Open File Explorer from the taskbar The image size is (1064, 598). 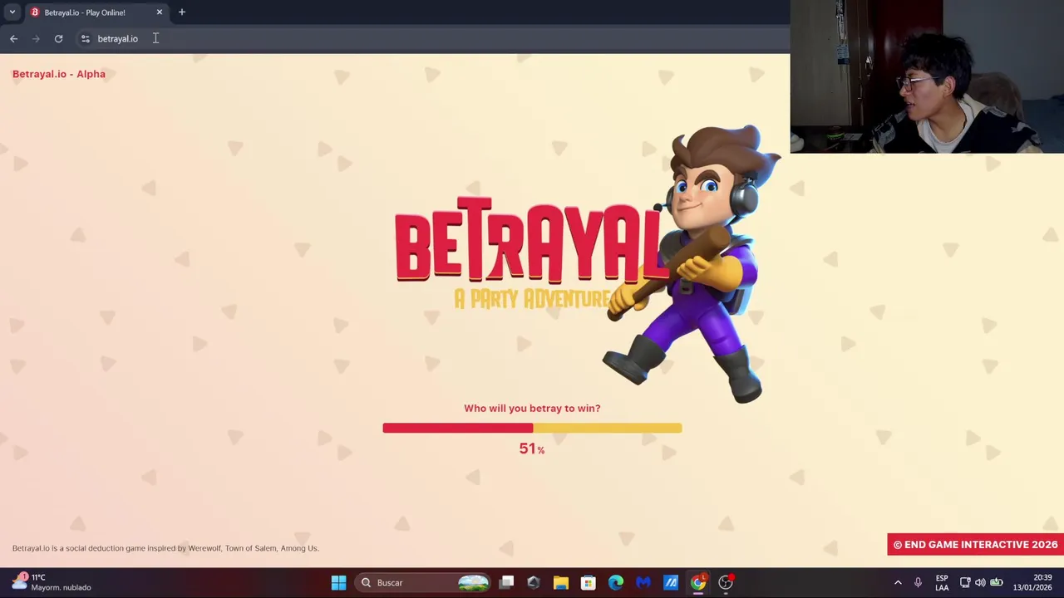561,582
